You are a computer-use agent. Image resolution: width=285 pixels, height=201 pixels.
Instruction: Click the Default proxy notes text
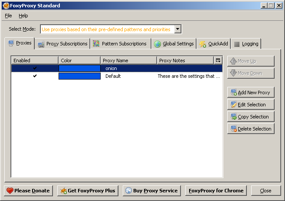189,76
